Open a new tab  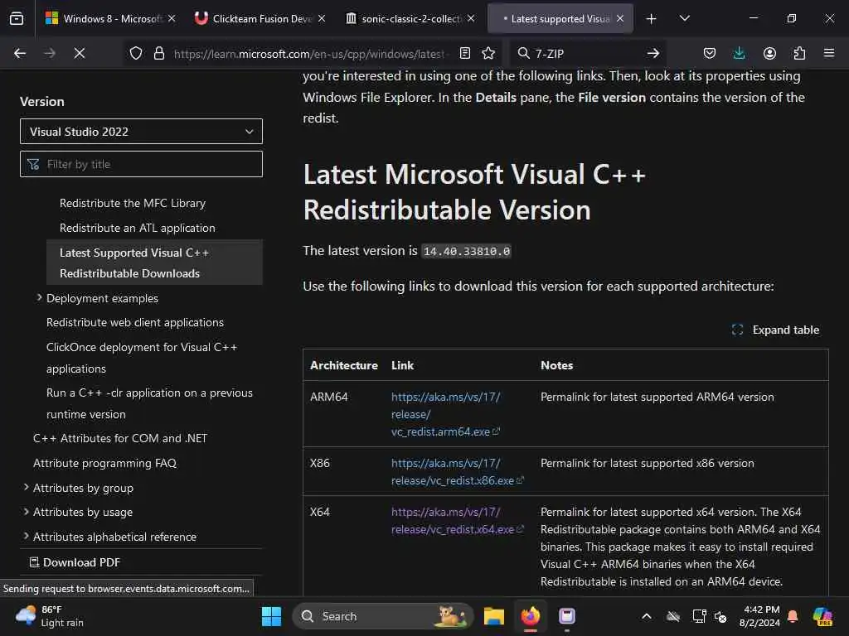[652, 19]
